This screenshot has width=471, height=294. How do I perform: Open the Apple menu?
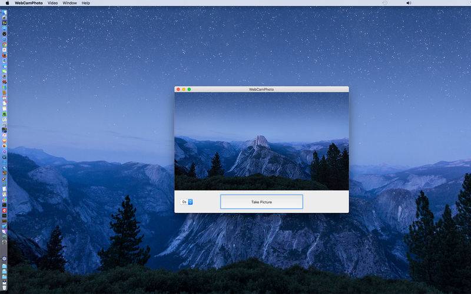[x=8, y=3]
